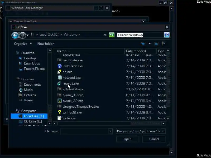211x158 pixels.
Task: Open Recent Places in Favorites
Action: (x=34, y=69)
